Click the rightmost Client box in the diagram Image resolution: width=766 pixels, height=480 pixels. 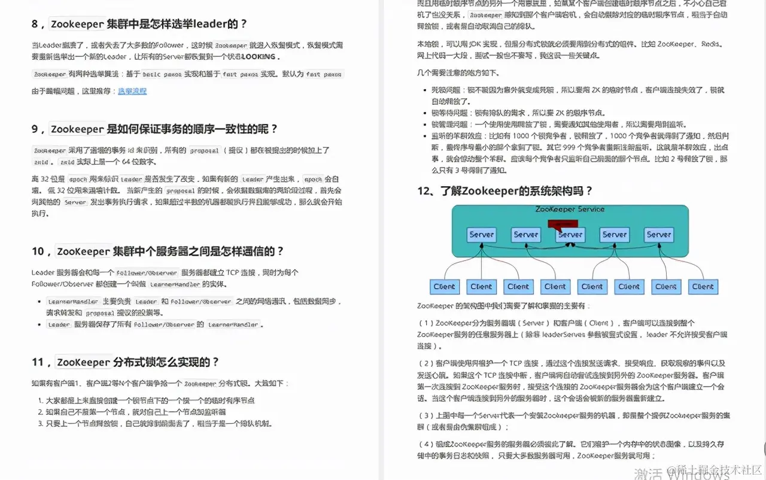click(x=703, y=287)
